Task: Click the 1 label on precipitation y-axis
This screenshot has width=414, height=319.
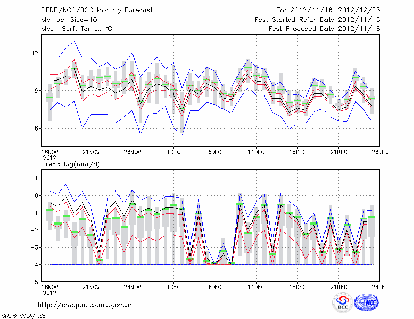Action: 37,178
